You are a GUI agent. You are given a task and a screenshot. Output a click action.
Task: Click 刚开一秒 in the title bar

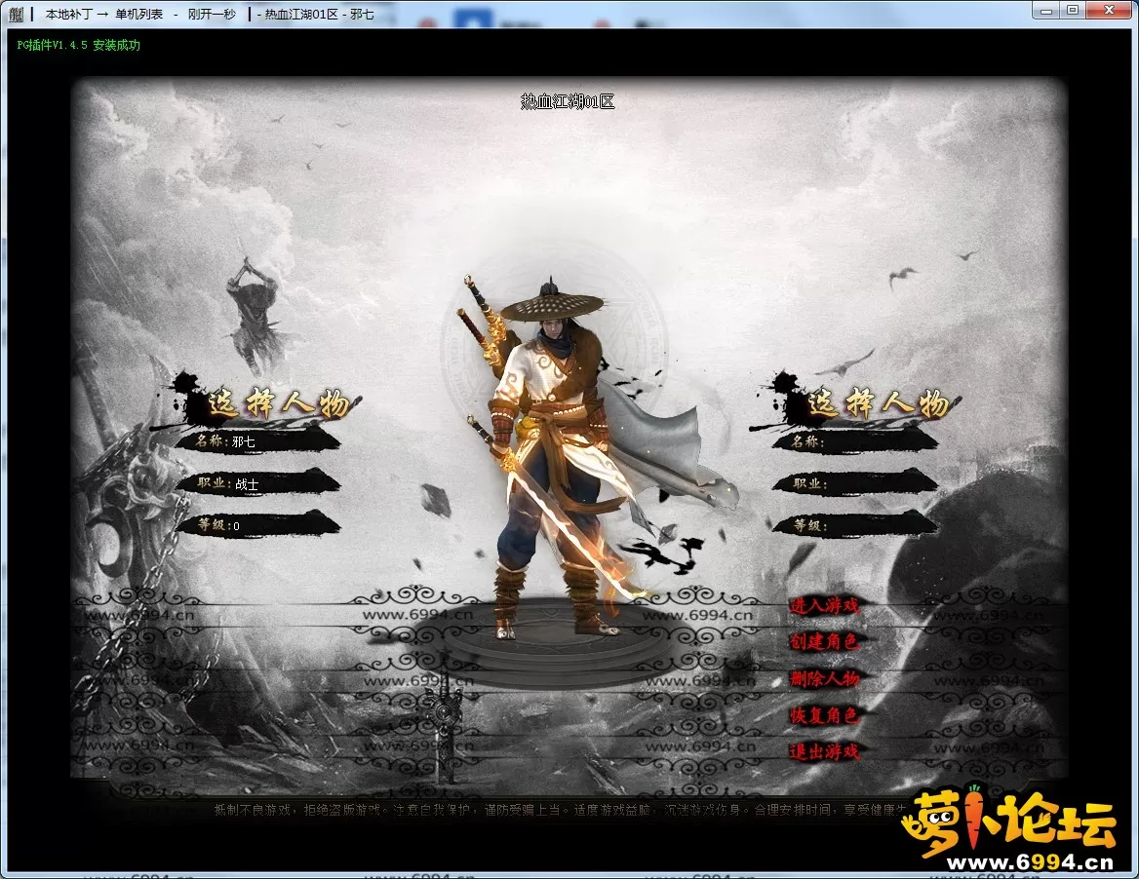point(212,14)
